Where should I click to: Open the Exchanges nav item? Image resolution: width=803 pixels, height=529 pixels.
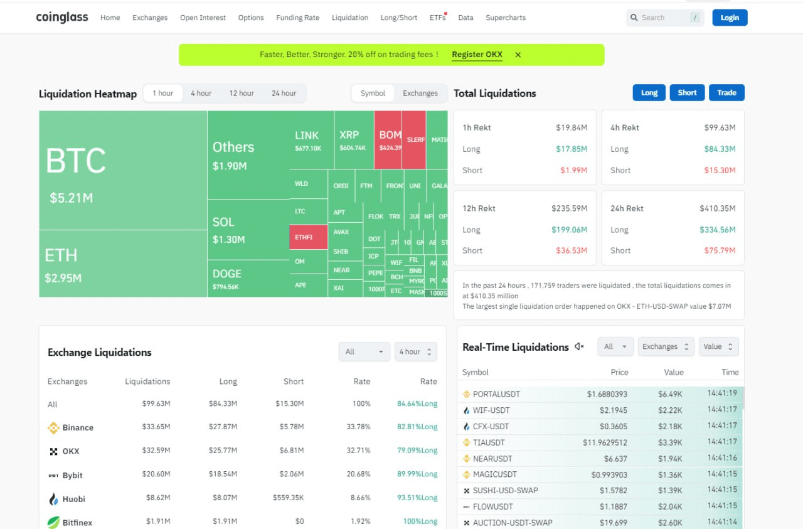coord(150,18)
